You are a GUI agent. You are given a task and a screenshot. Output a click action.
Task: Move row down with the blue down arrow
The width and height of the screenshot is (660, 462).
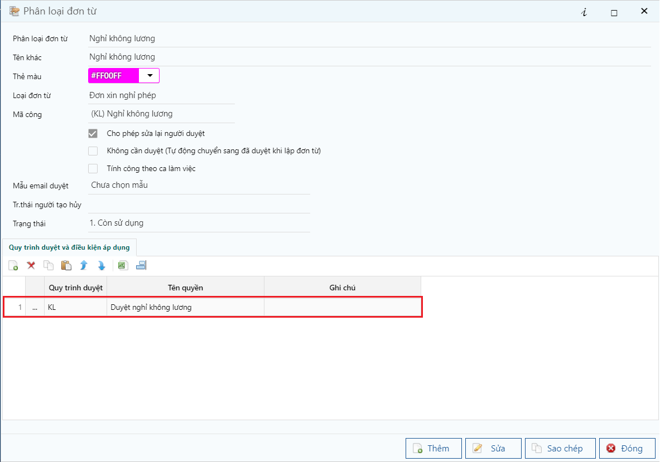(102, 266)
